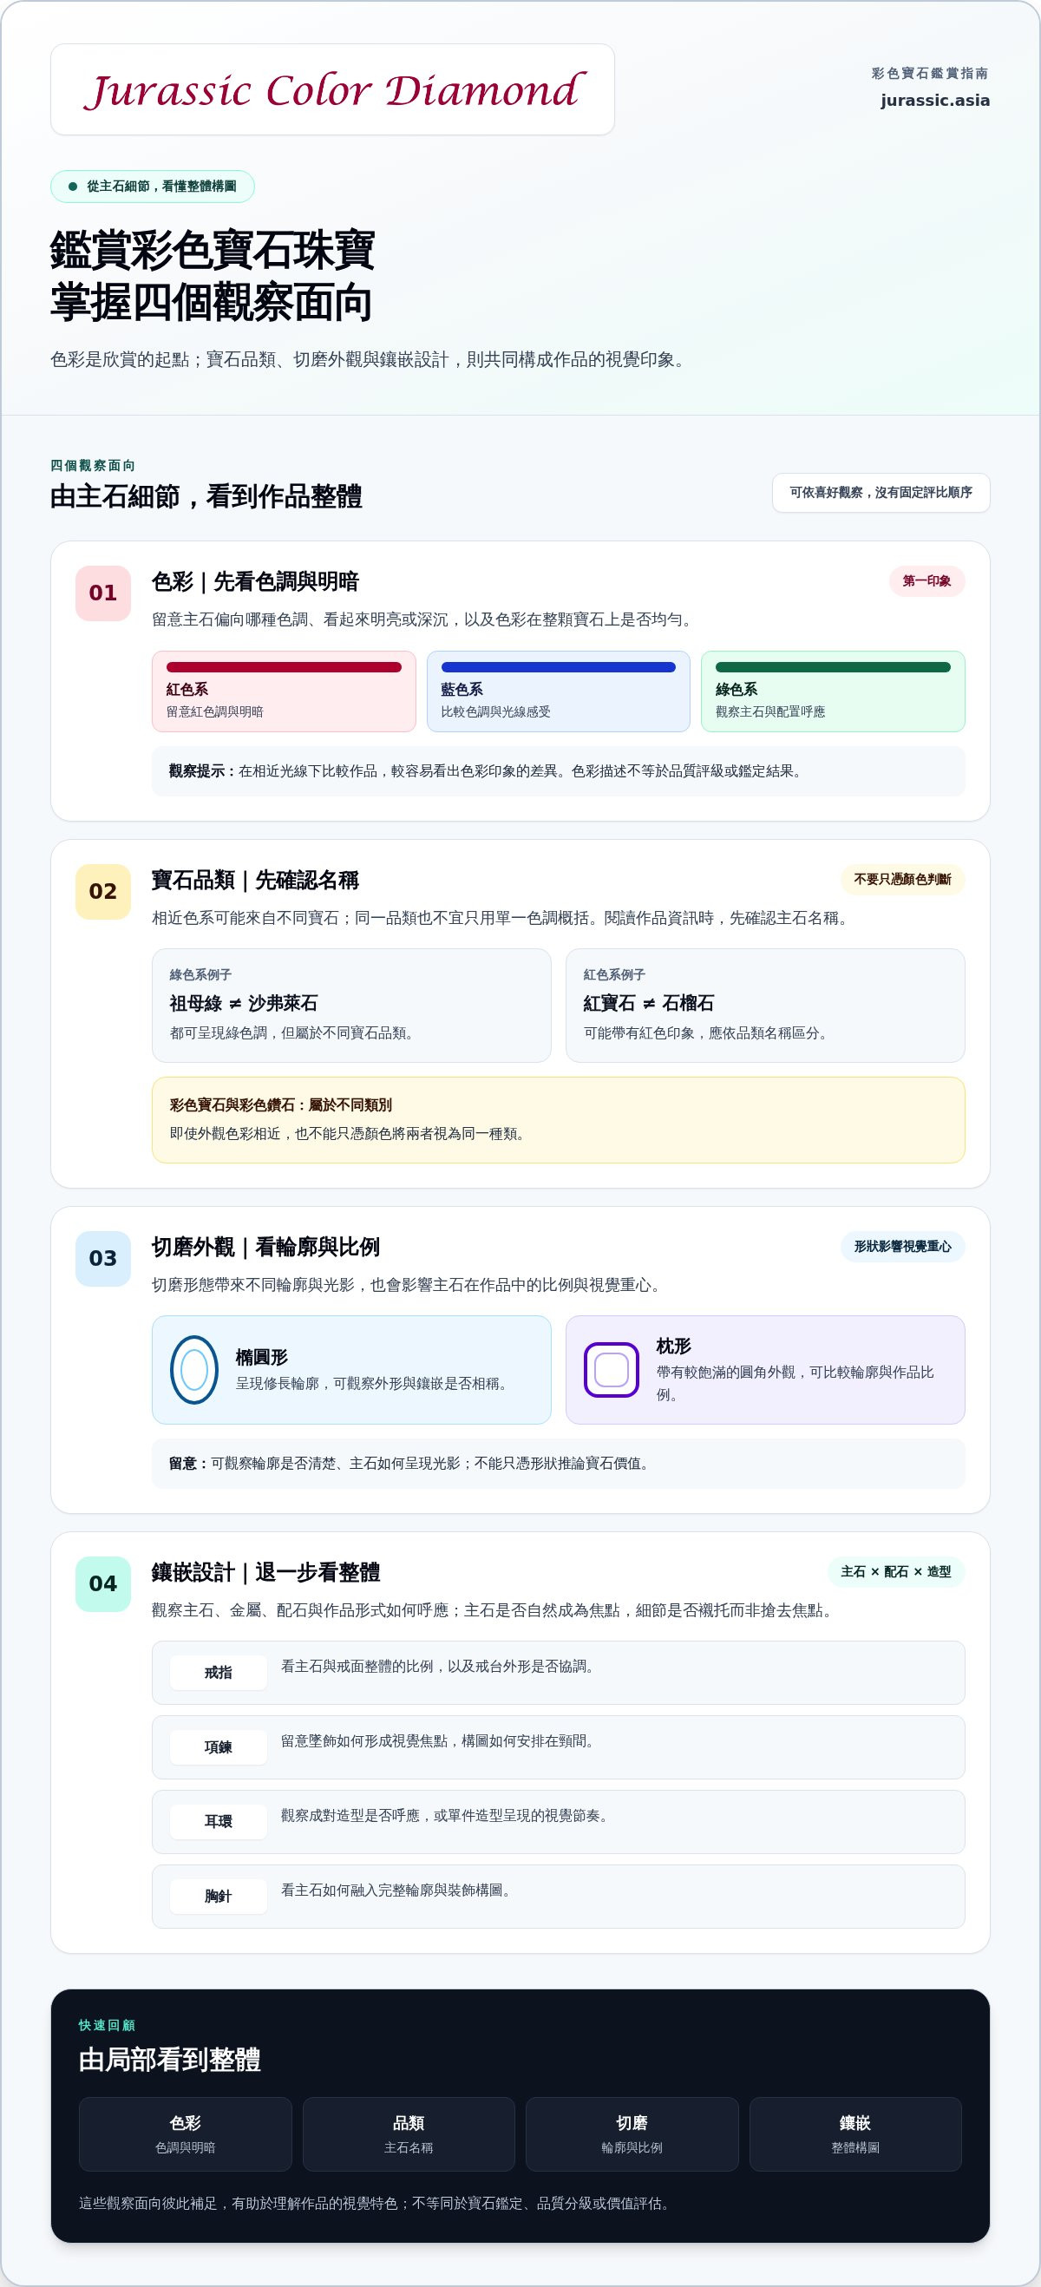Click the 02 number badge
This screenshot has width=1041, height=2287.
[x=103, y=891]
